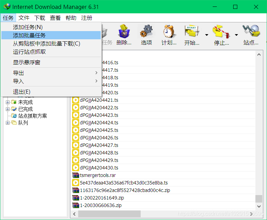Select the 站点抓取方案 tree item
The width and height of the screenshot is (267, 220).
tap(32, 116)
